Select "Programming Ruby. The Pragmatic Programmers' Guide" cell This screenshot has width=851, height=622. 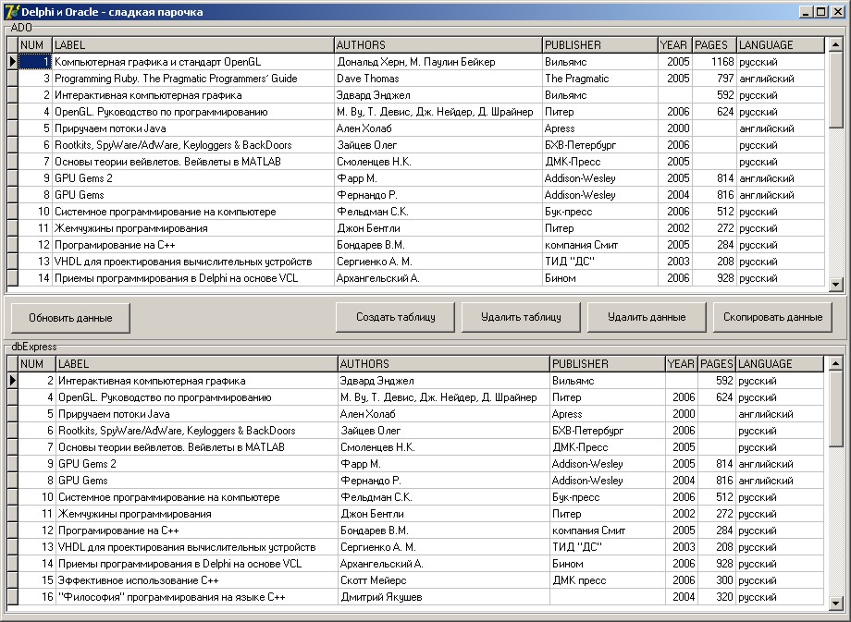point(193,79)
